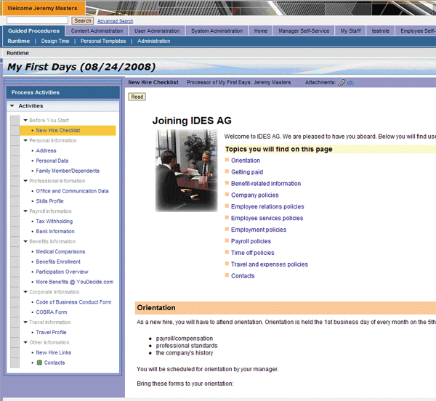The width and height of the screenshot is (436, 401).
Task: Jump to Company policies topic
Action: click(x=255, y=195)
